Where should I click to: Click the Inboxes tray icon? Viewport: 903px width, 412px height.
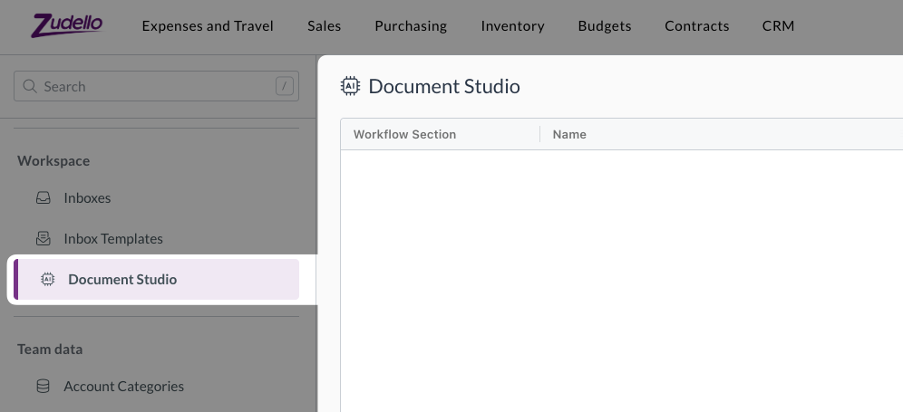coord(43,198)
